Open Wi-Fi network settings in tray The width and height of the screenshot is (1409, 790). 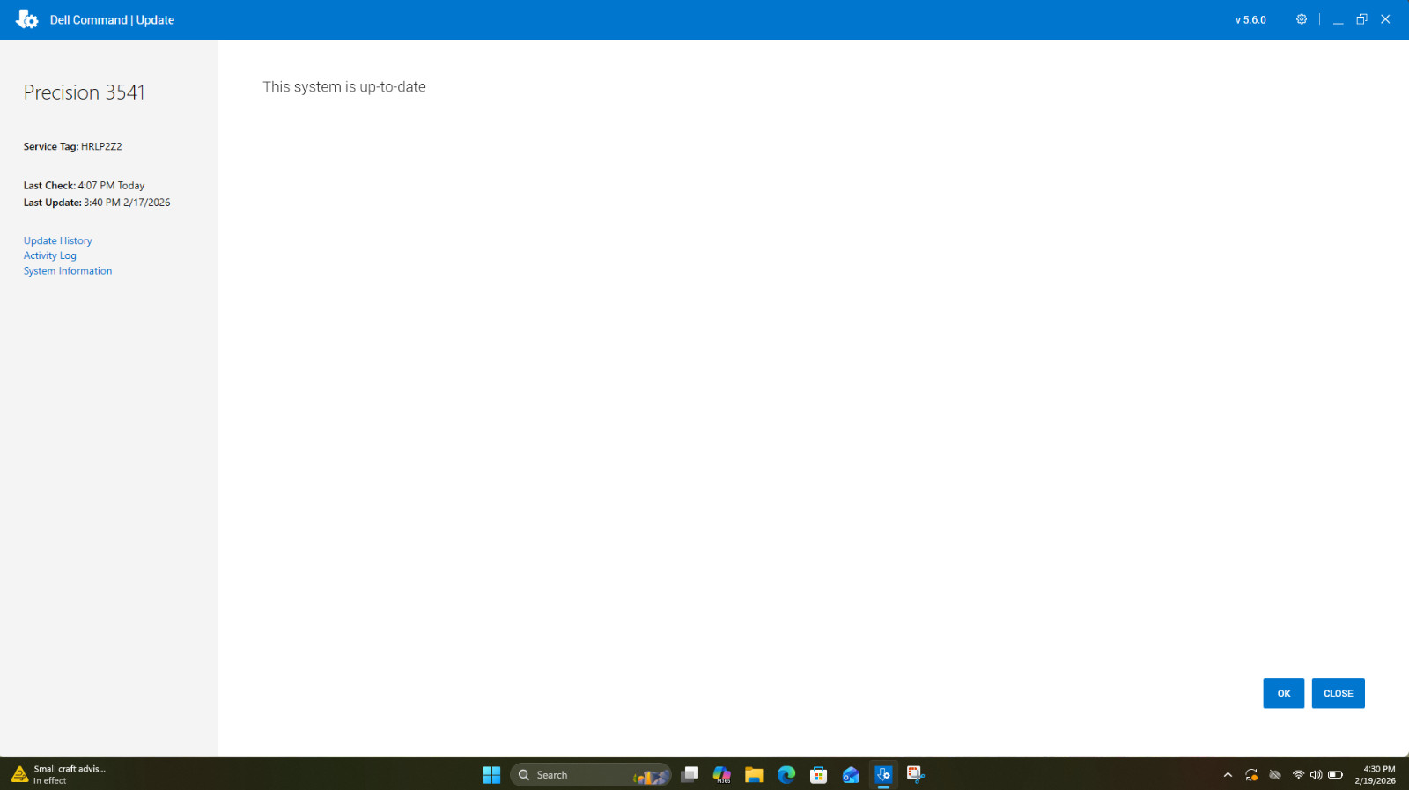point(1298,775)
